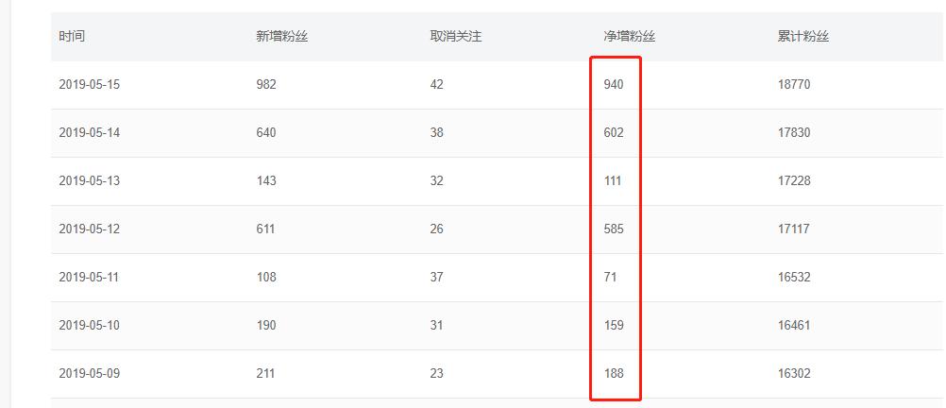Select the 取消关注 column header

[456, 37]
